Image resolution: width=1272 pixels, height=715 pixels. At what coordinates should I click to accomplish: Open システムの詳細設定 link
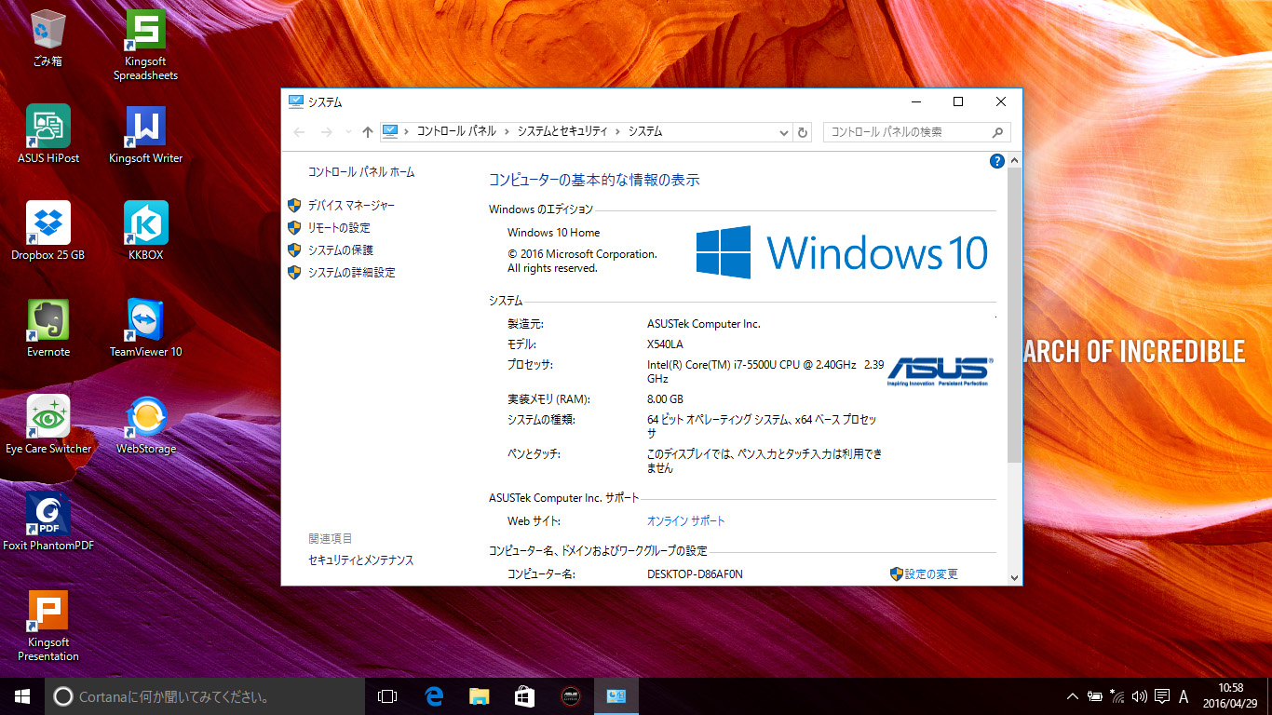click(x=351, y=273)
